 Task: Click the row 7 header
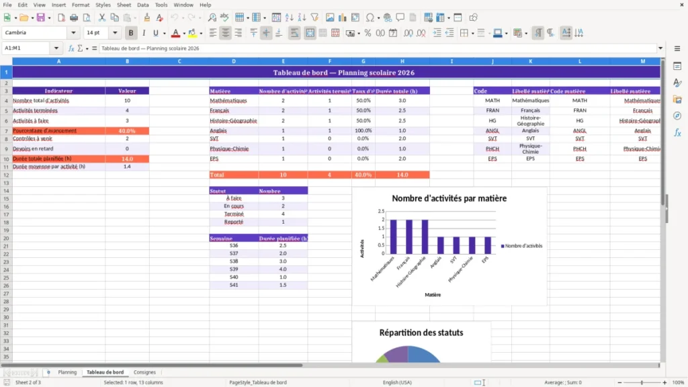point(6,131)
